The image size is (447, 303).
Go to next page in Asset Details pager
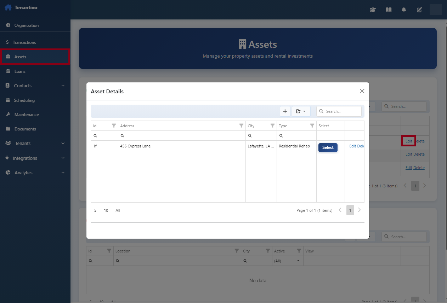360,210
